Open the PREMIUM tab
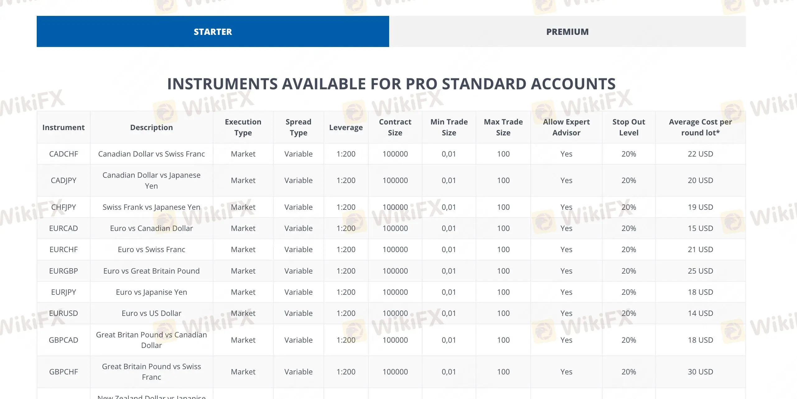 point(567,32)
